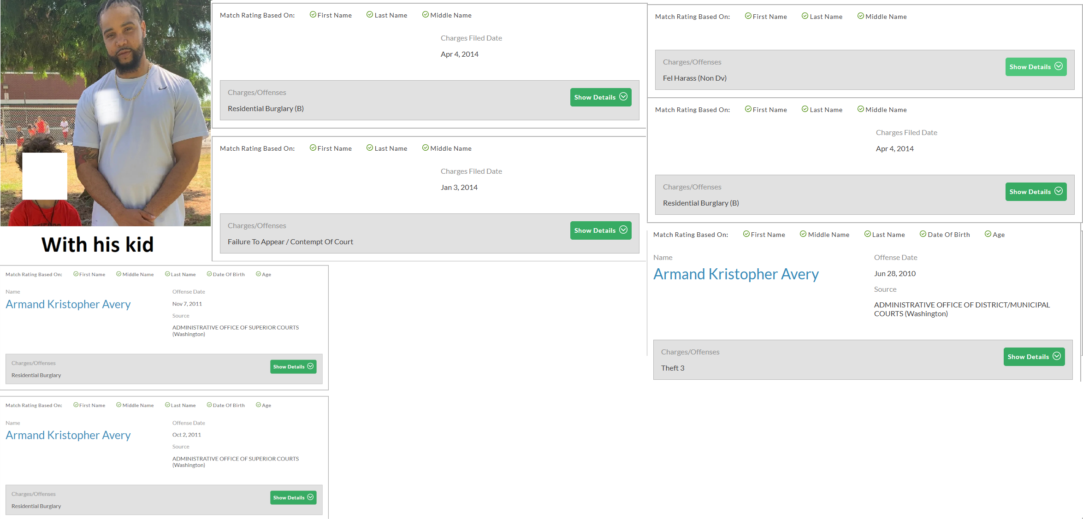Click the First Name checkmark icon in the Jan 3, 2014 record
1083x519 pixels.
click(313, 148)
